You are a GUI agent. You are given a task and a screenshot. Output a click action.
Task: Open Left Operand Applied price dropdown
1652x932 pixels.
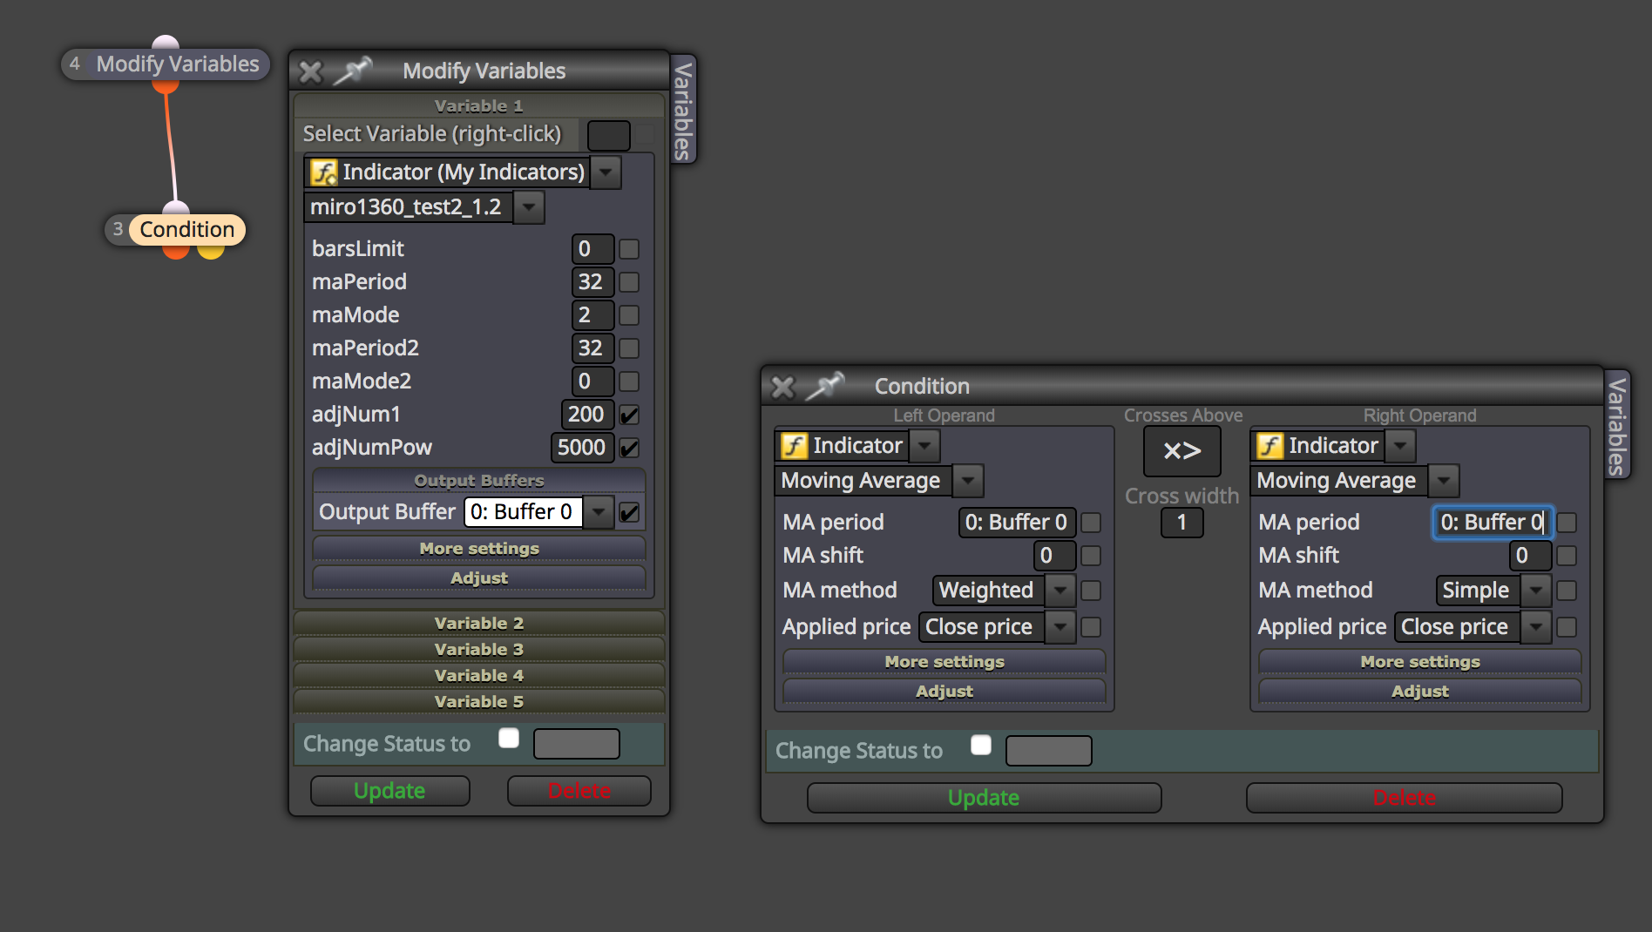point(1060,627)
